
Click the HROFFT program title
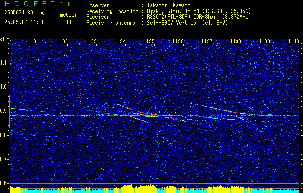[30, 4]
